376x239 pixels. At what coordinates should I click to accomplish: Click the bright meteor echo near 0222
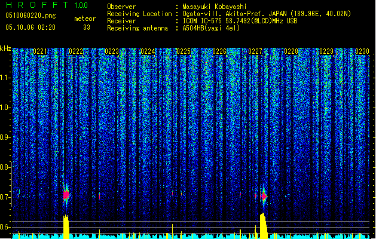click(66, 194)
